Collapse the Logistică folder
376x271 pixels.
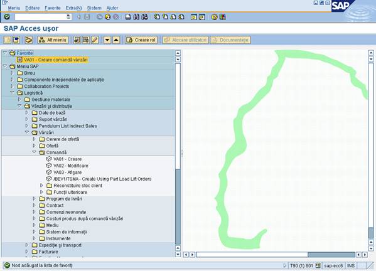coord(12,92)
